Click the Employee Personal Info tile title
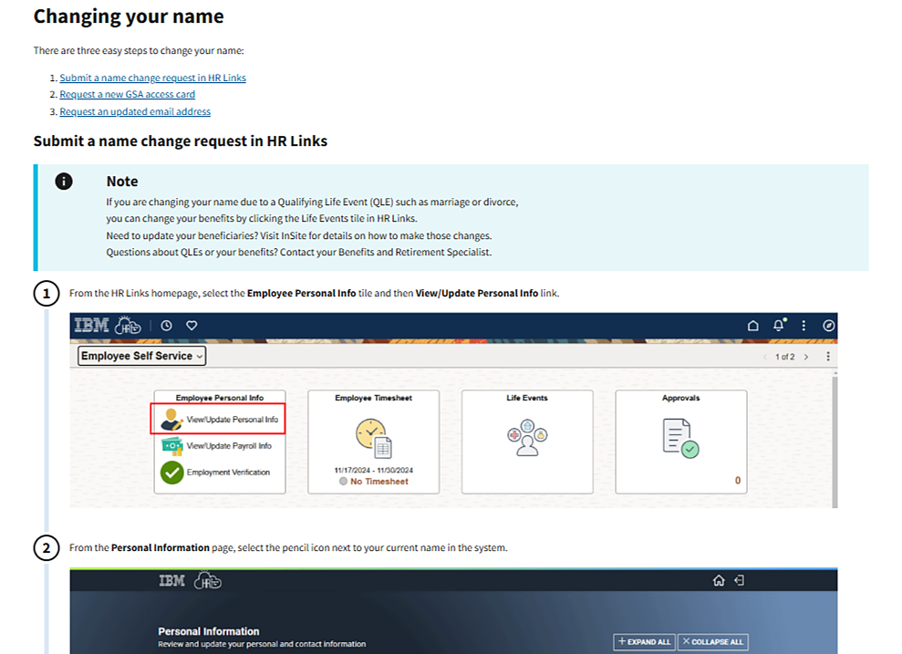Image resolution: width=902 pixels, height=654 pixels. (x=220, y=398)
